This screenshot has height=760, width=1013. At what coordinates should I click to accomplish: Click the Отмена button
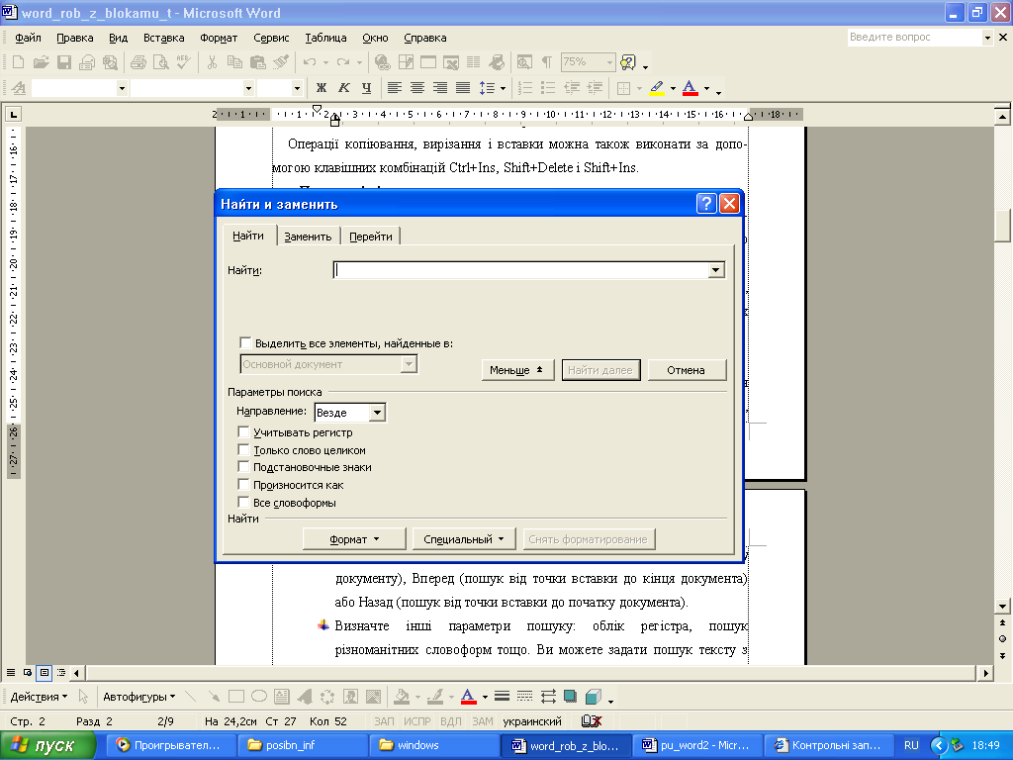click(687, 370)
